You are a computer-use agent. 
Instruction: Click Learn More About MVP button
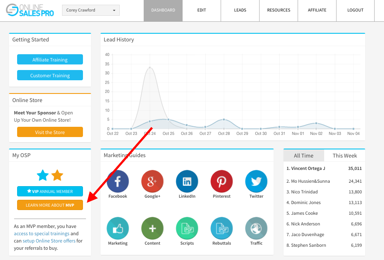point(50,205)
